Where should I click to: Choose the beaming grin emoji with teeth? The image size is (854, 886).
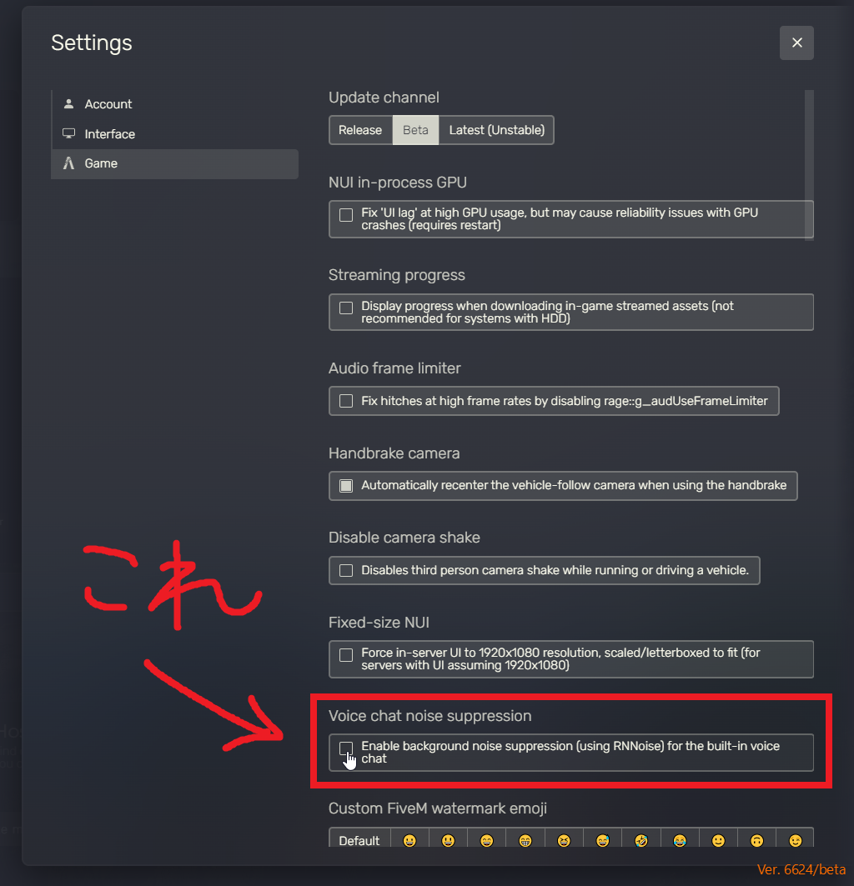click(525, 840)
